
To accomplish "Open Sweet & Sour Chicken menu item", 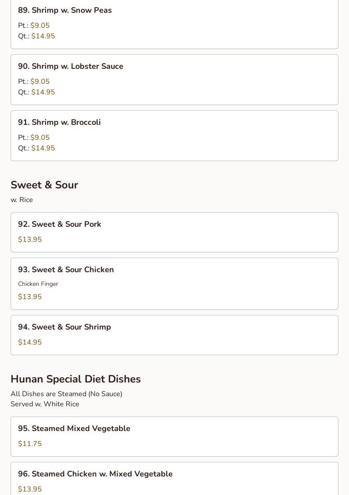I will tap(66, 270).
